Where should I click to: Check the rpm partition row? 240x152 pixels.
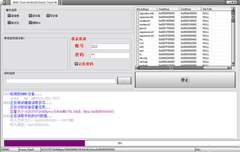(x=138, y=51)
